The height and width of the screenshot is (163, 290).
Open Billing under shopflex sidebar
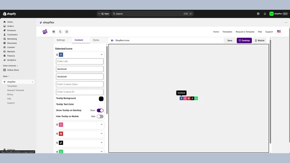(x=10, y=95)
